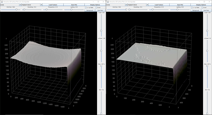Viewport: 212px width, 115px height.
Task: Click Load Texture in the left window
Action: tap(53, 5)
